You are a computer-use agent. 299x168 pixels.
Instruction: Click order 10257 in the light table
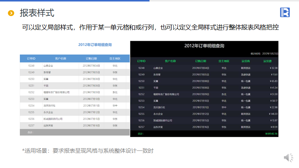pos(31,126)
